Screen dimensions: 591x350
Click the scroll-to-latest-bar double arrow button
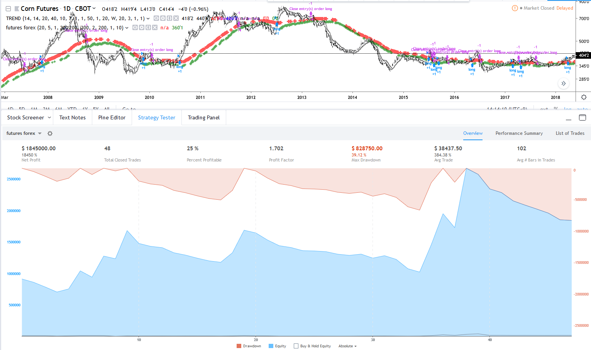point(563,83)
